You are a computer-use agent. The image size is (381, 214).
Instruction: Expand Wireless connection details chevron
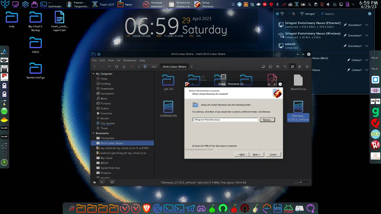[x=367, y=36]
